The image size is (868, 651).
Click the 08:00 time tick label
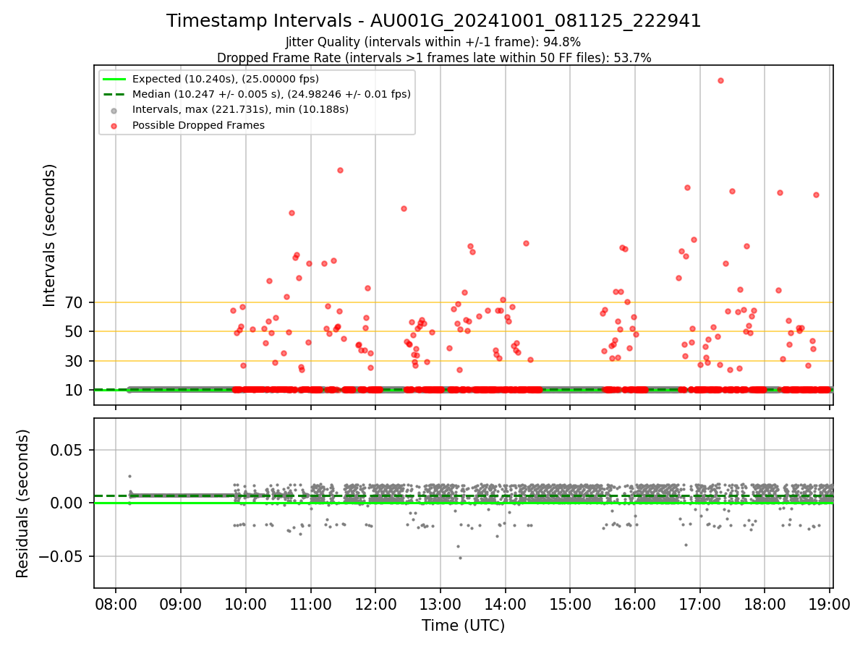tap(116, 603)
